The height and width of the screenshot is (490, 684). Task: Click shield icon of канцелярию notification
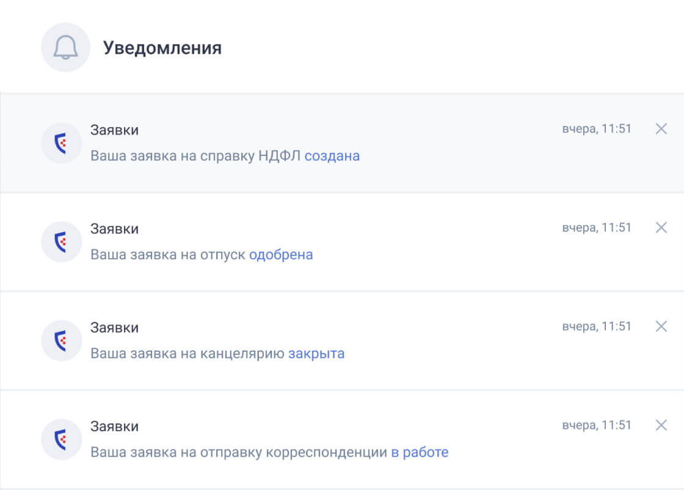(61, 340)
